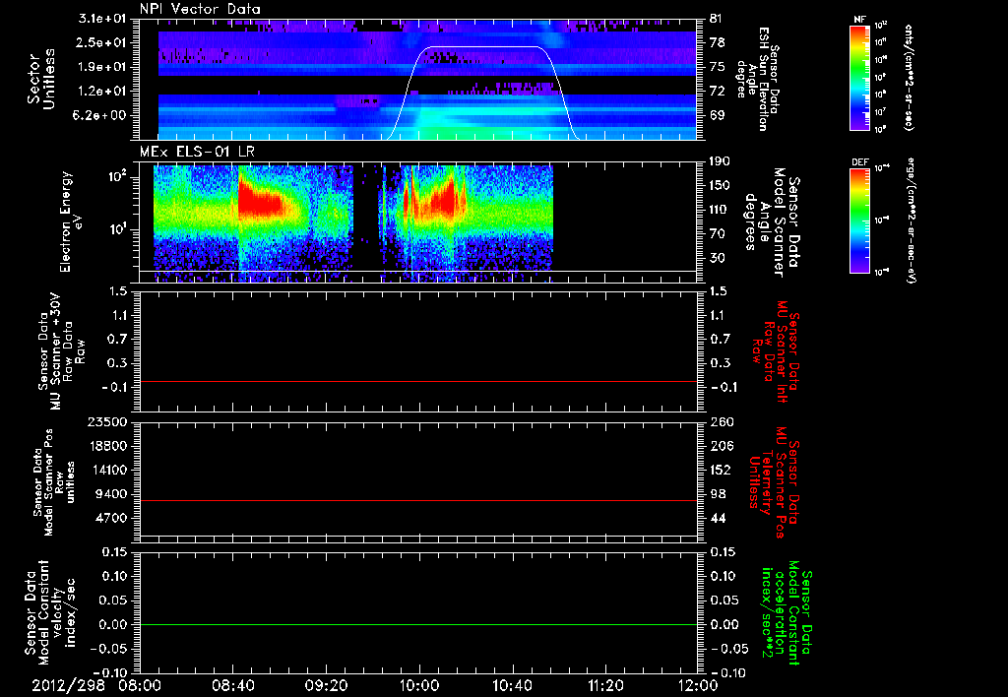
Task: Click the DEF color bar
Action: pos(860,221)
